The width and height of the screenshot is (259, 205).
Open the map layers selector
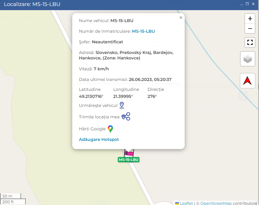248,59
